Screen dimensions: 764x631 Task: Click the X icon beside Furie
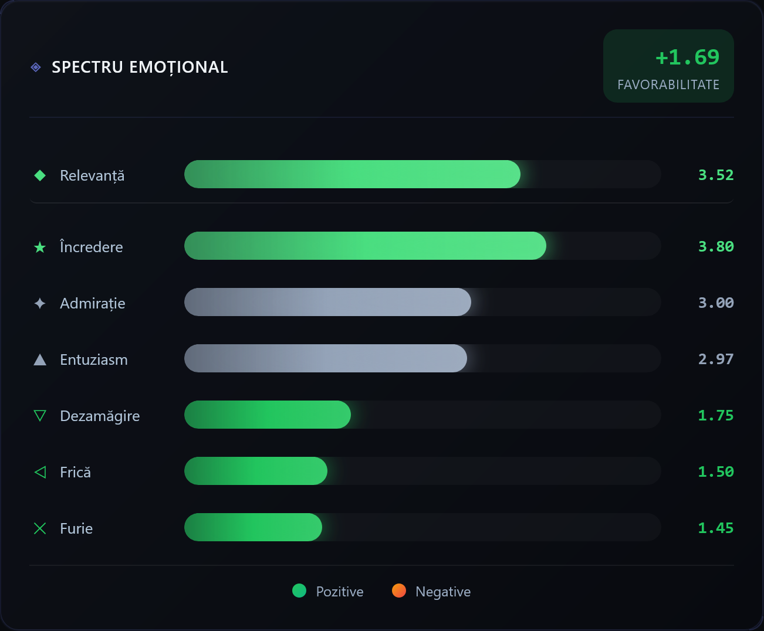click(40, 528)
